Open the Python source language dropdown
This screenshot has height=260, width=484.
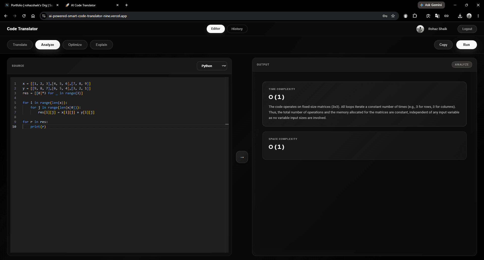212,66
